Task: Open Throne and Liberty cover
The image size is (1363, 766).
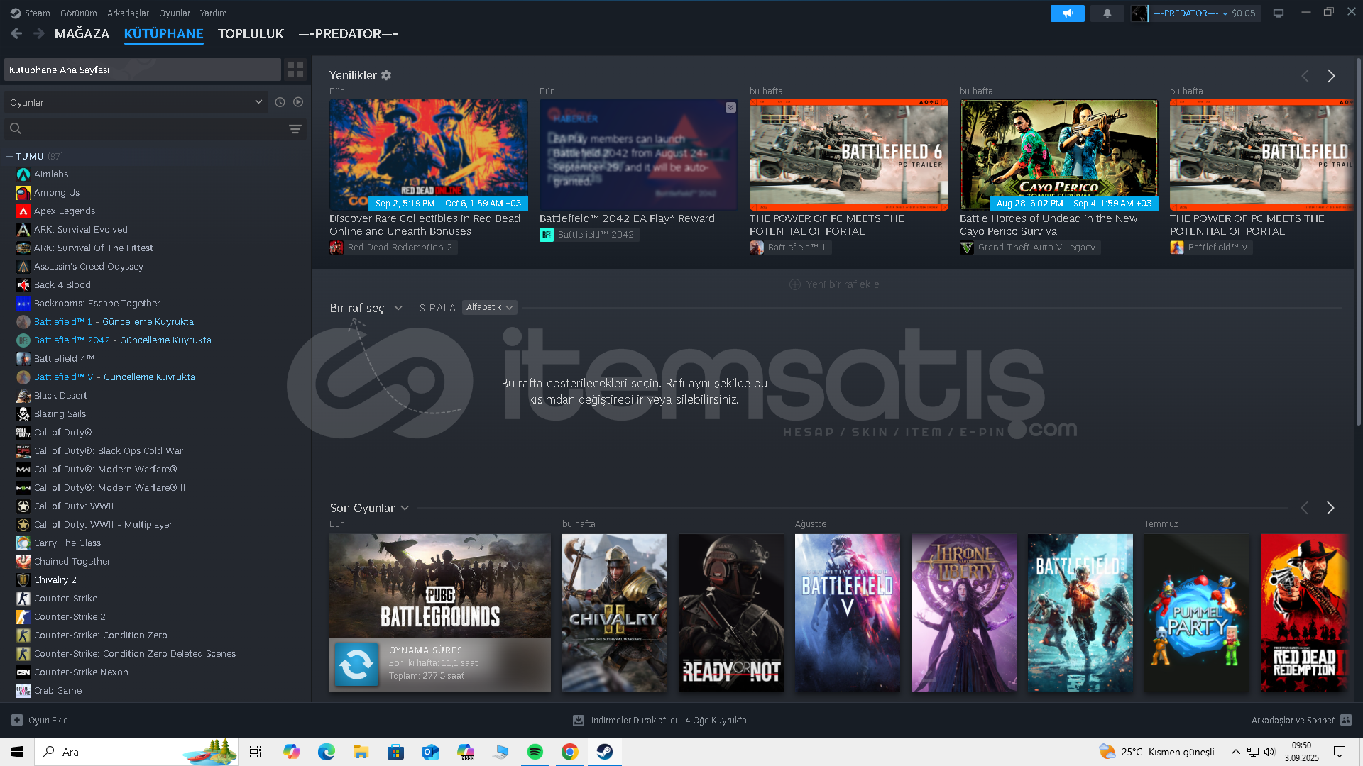Action: pos(964,613)
